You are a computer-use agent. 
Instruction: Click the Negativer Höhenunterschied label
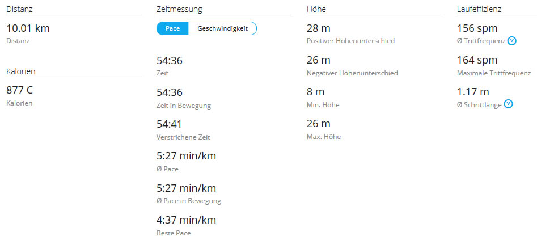[x=352, y=73]
